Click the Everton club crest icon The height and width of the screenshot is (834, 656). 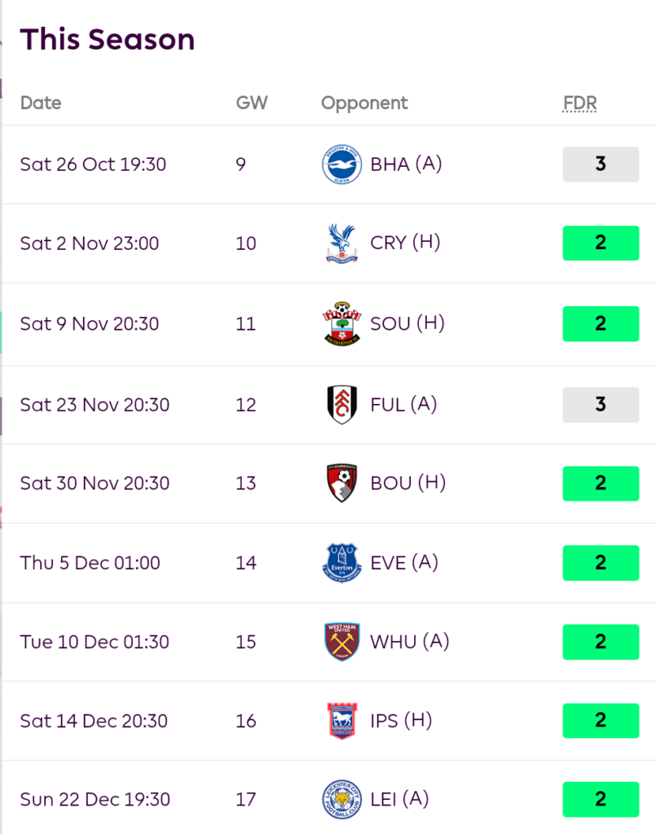[341, 563]
